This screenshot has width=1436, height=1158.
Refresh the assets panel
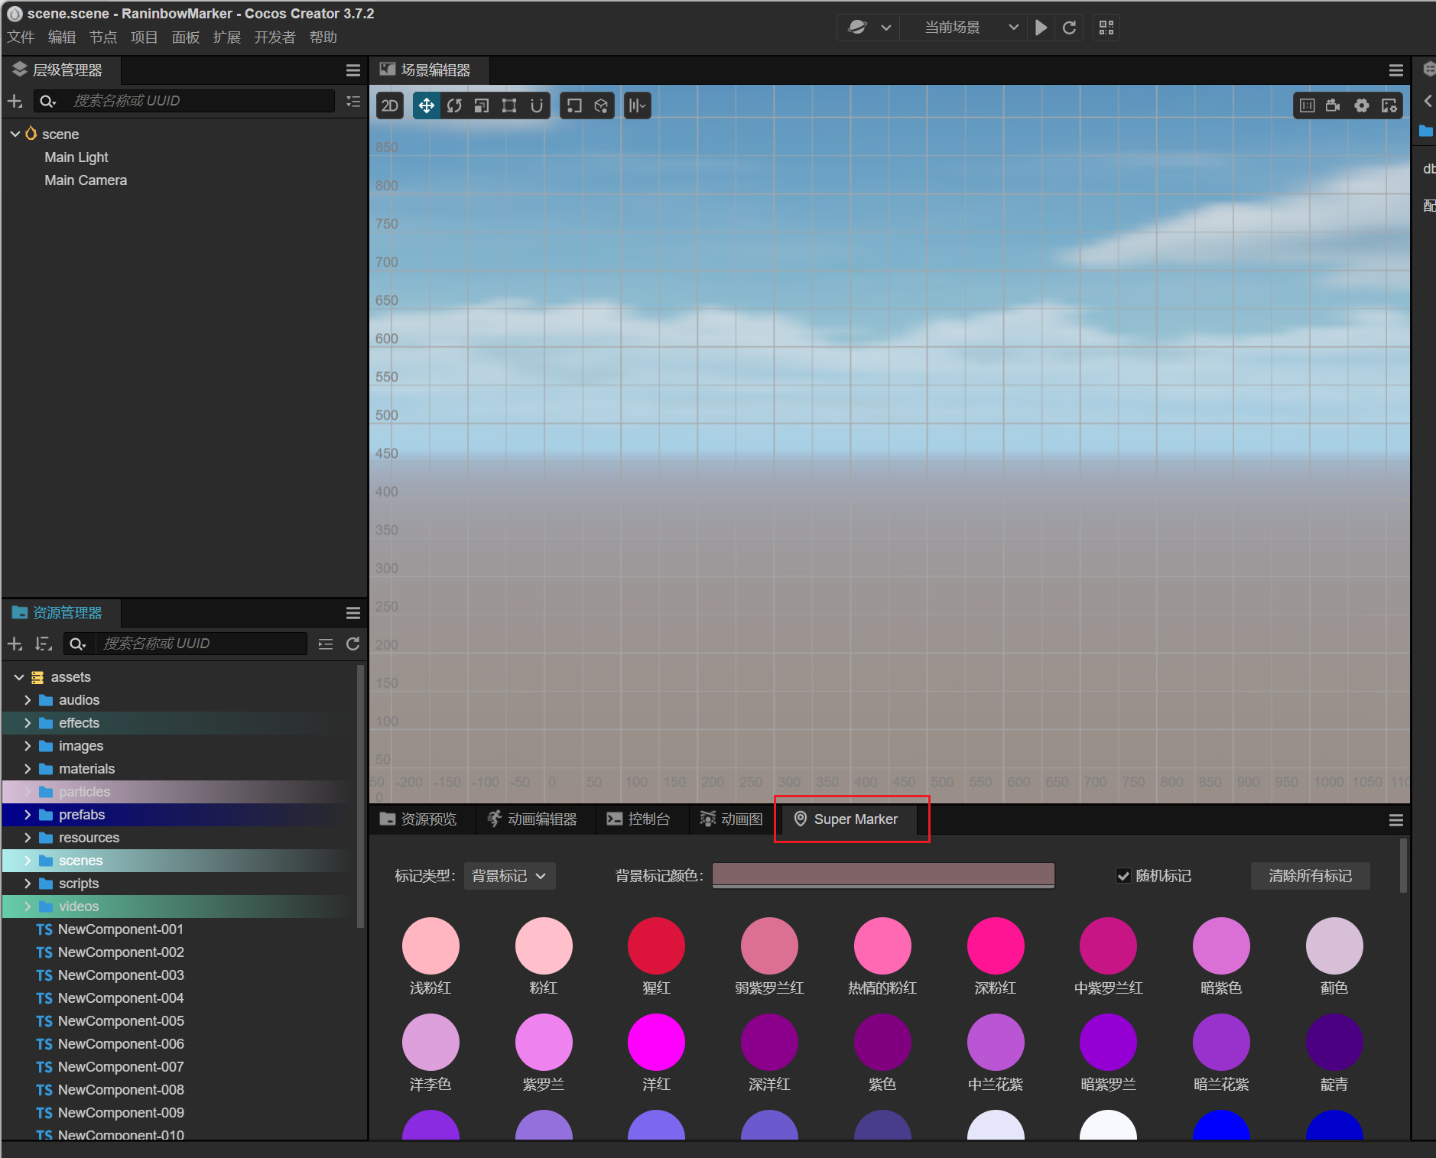353,644
